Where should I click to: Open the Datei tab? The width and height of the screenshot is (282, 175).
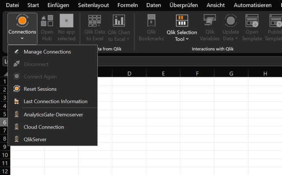[12, 5]
